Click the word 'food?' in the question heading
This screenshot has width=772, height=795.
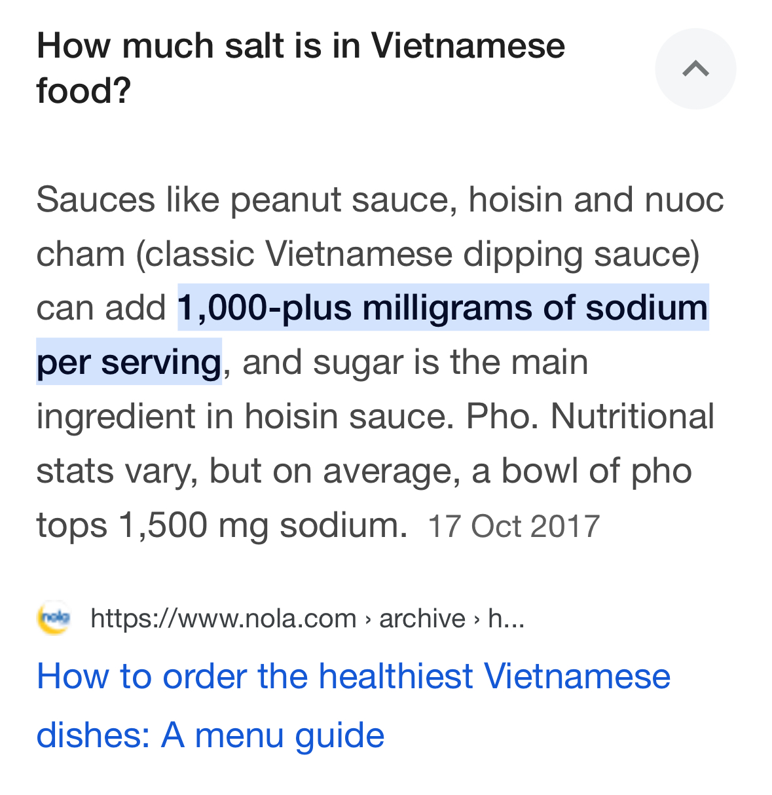(84, 90)
